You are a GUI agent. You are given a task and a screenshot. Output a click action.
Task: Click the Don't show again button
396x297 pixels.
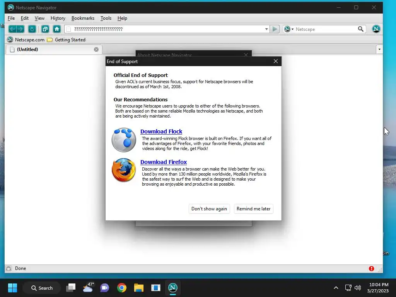coord(209,209)
